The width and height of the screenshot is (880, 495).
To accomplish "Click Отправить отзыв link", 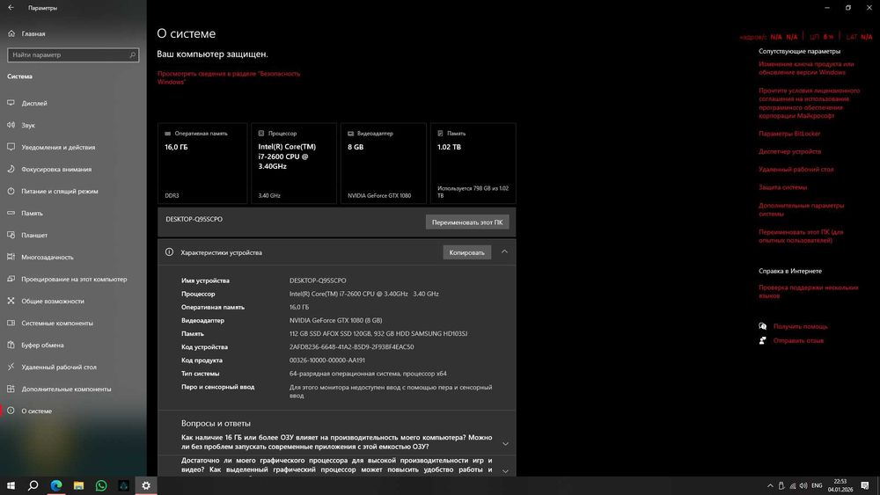I will click(798, 340).
